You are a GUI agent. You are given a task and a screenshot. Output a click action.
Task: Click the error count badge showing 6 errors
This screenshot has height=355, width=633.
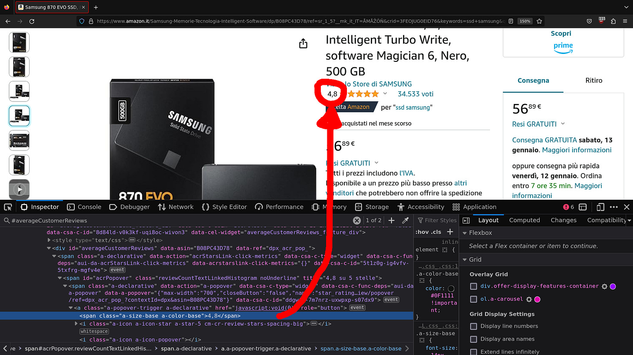tap(565, 207)
